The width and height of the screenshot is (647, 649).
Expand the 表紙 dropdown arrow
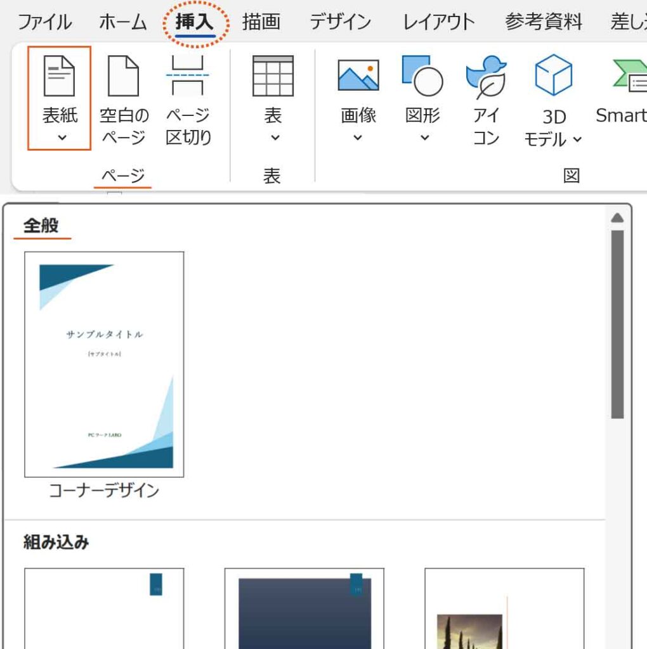click(62, 138)
